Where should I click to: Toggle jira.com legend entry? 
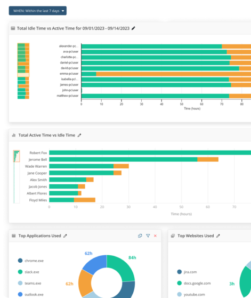(187, 272)
